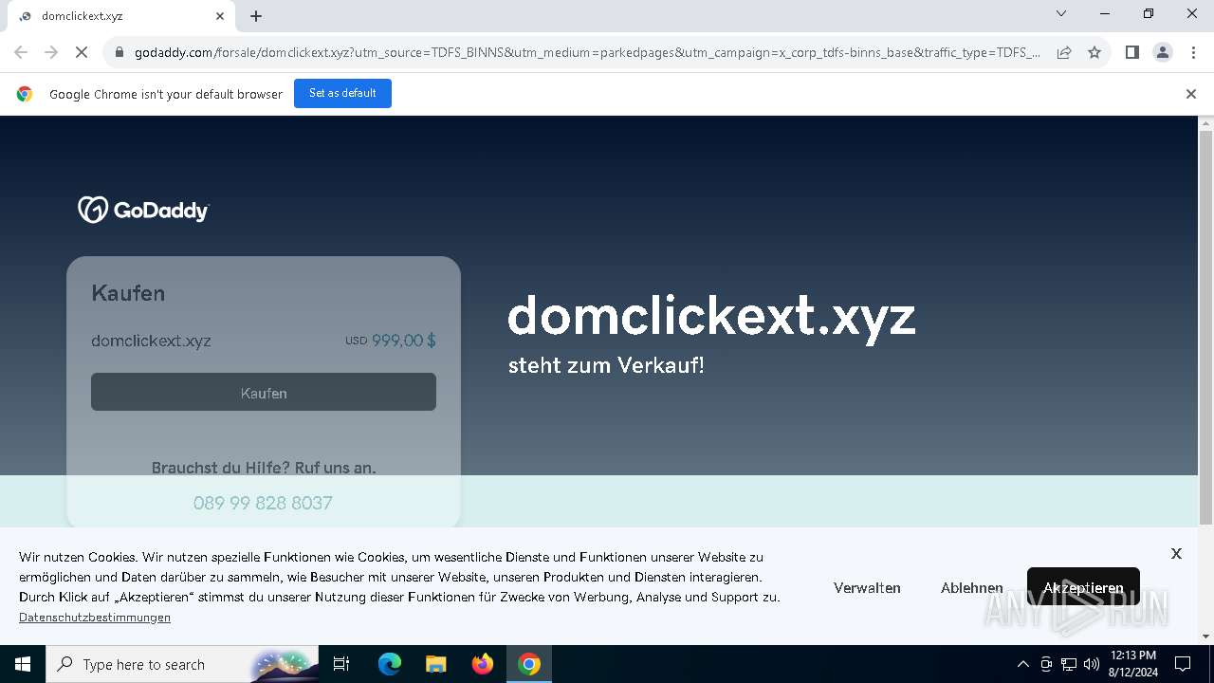Call the phone number 089 99 828 8037
The height and width of the screenshot is (683, 1214).
pyautogui.click(x=263, y=503)
